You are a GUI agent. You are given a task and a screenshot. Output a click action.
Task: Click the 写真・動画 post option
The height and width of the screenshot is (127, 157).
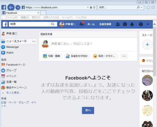pos(52,56)
